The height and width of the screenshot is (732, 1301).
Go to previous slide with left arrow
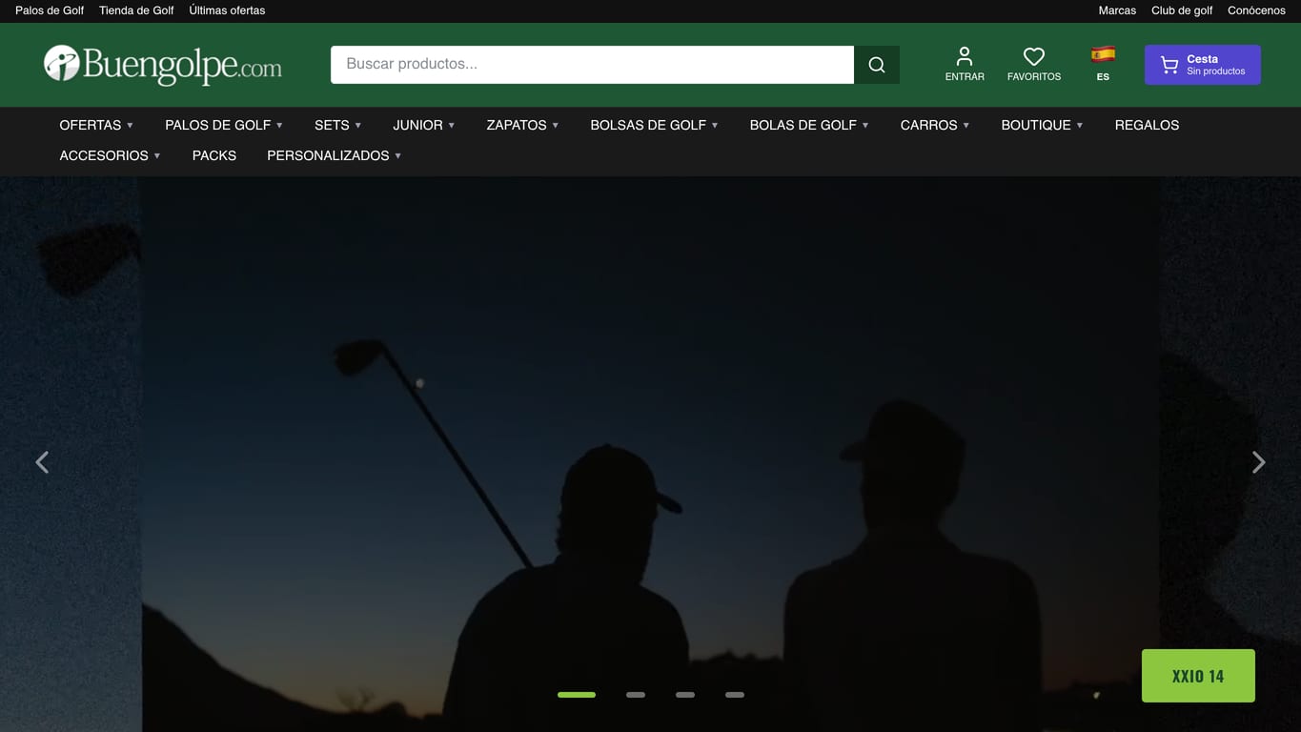coord(42,462)
